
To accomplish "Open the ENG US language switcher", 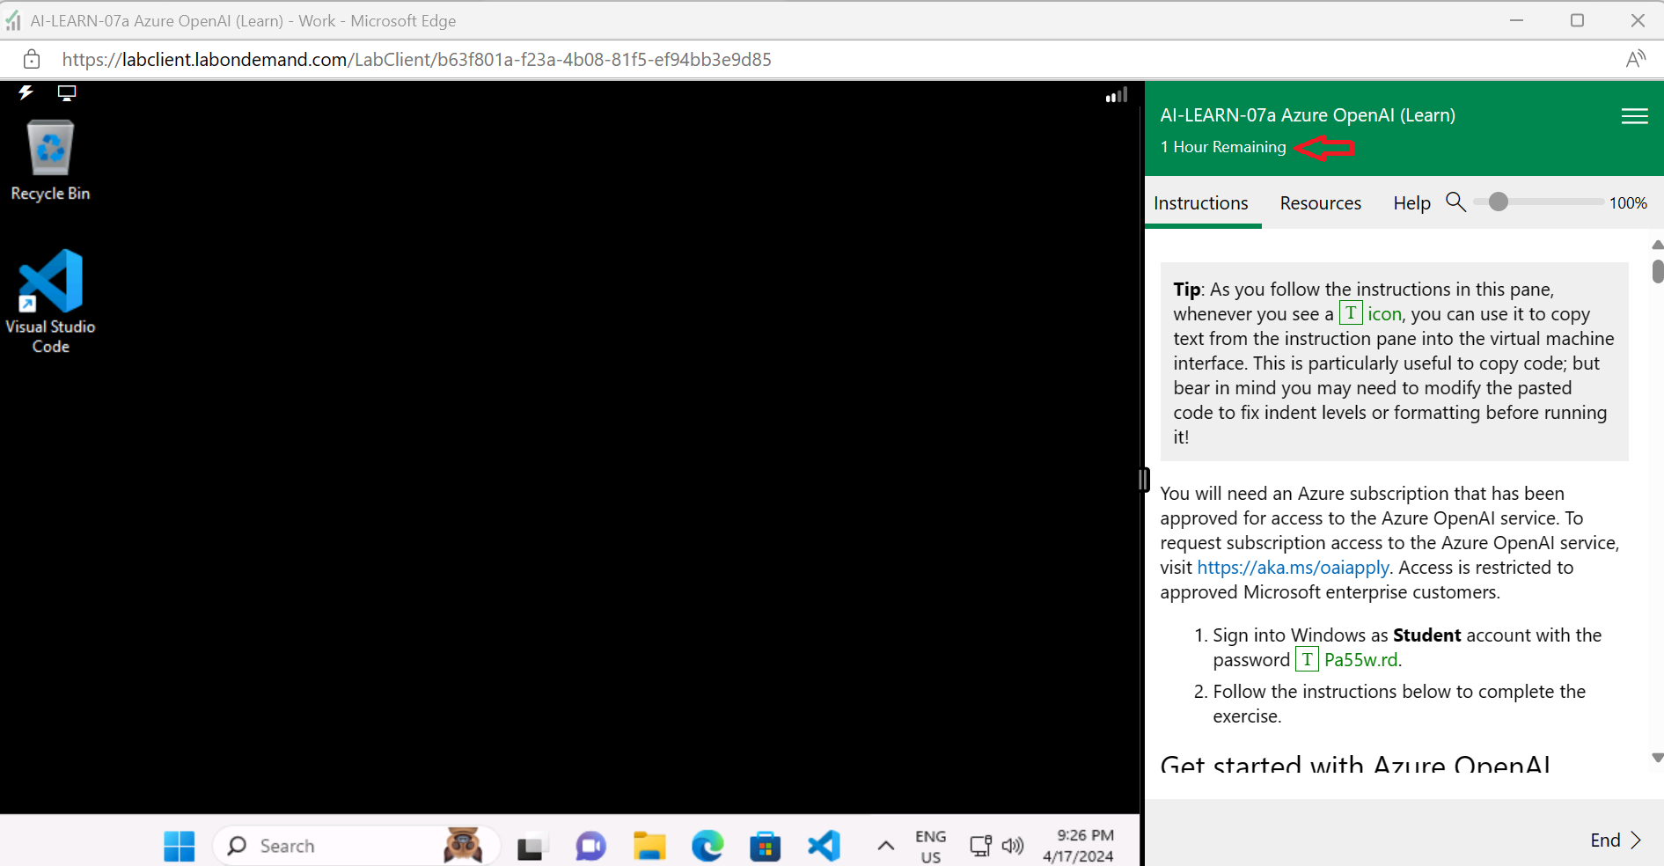I will (930, 845).
